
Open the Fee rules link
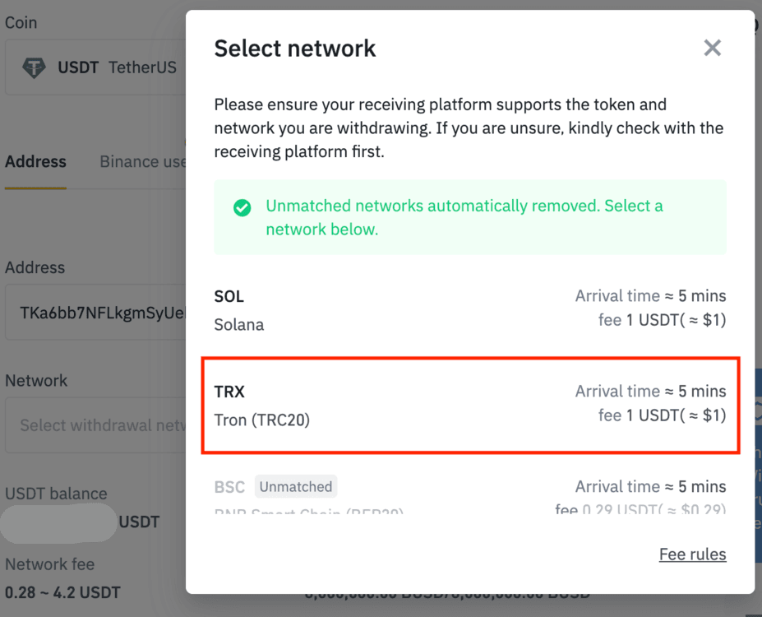coord(692,554)
